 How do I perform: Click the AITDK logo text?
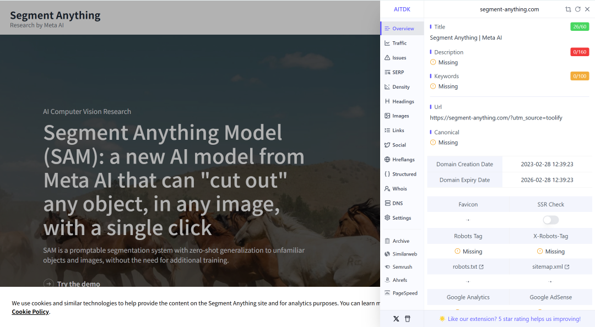402,9
